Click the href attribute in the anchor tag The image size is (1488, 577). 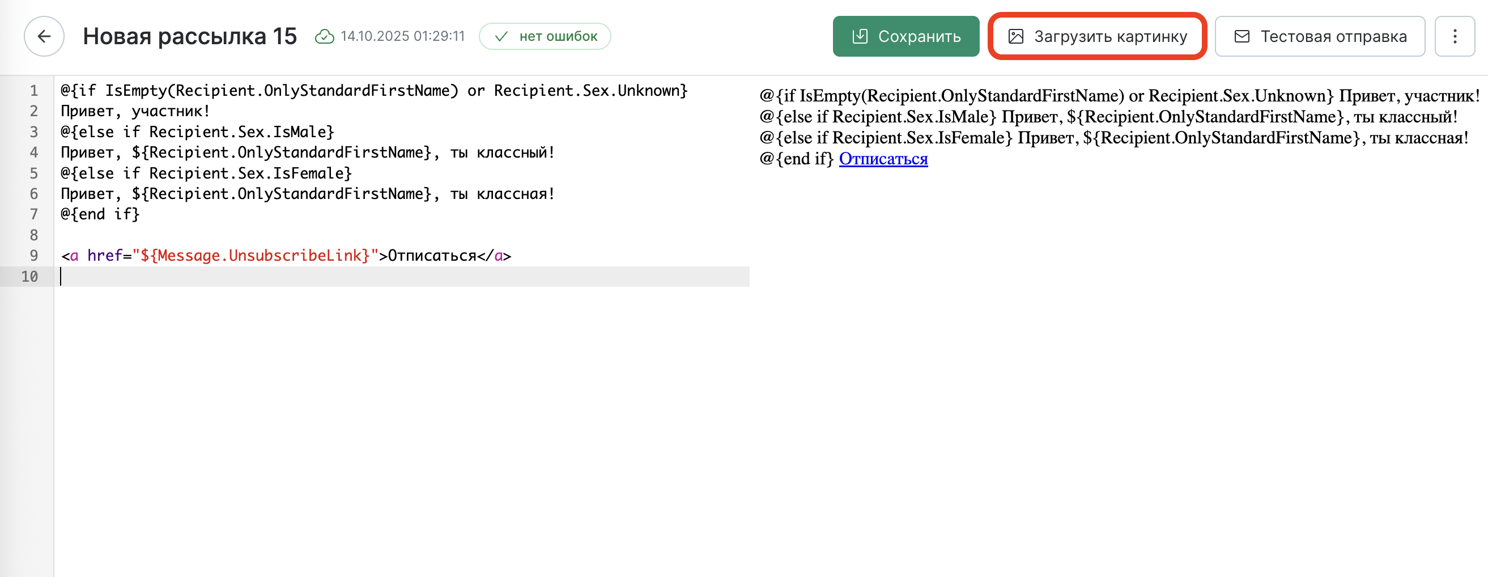(x=105, y=255)
